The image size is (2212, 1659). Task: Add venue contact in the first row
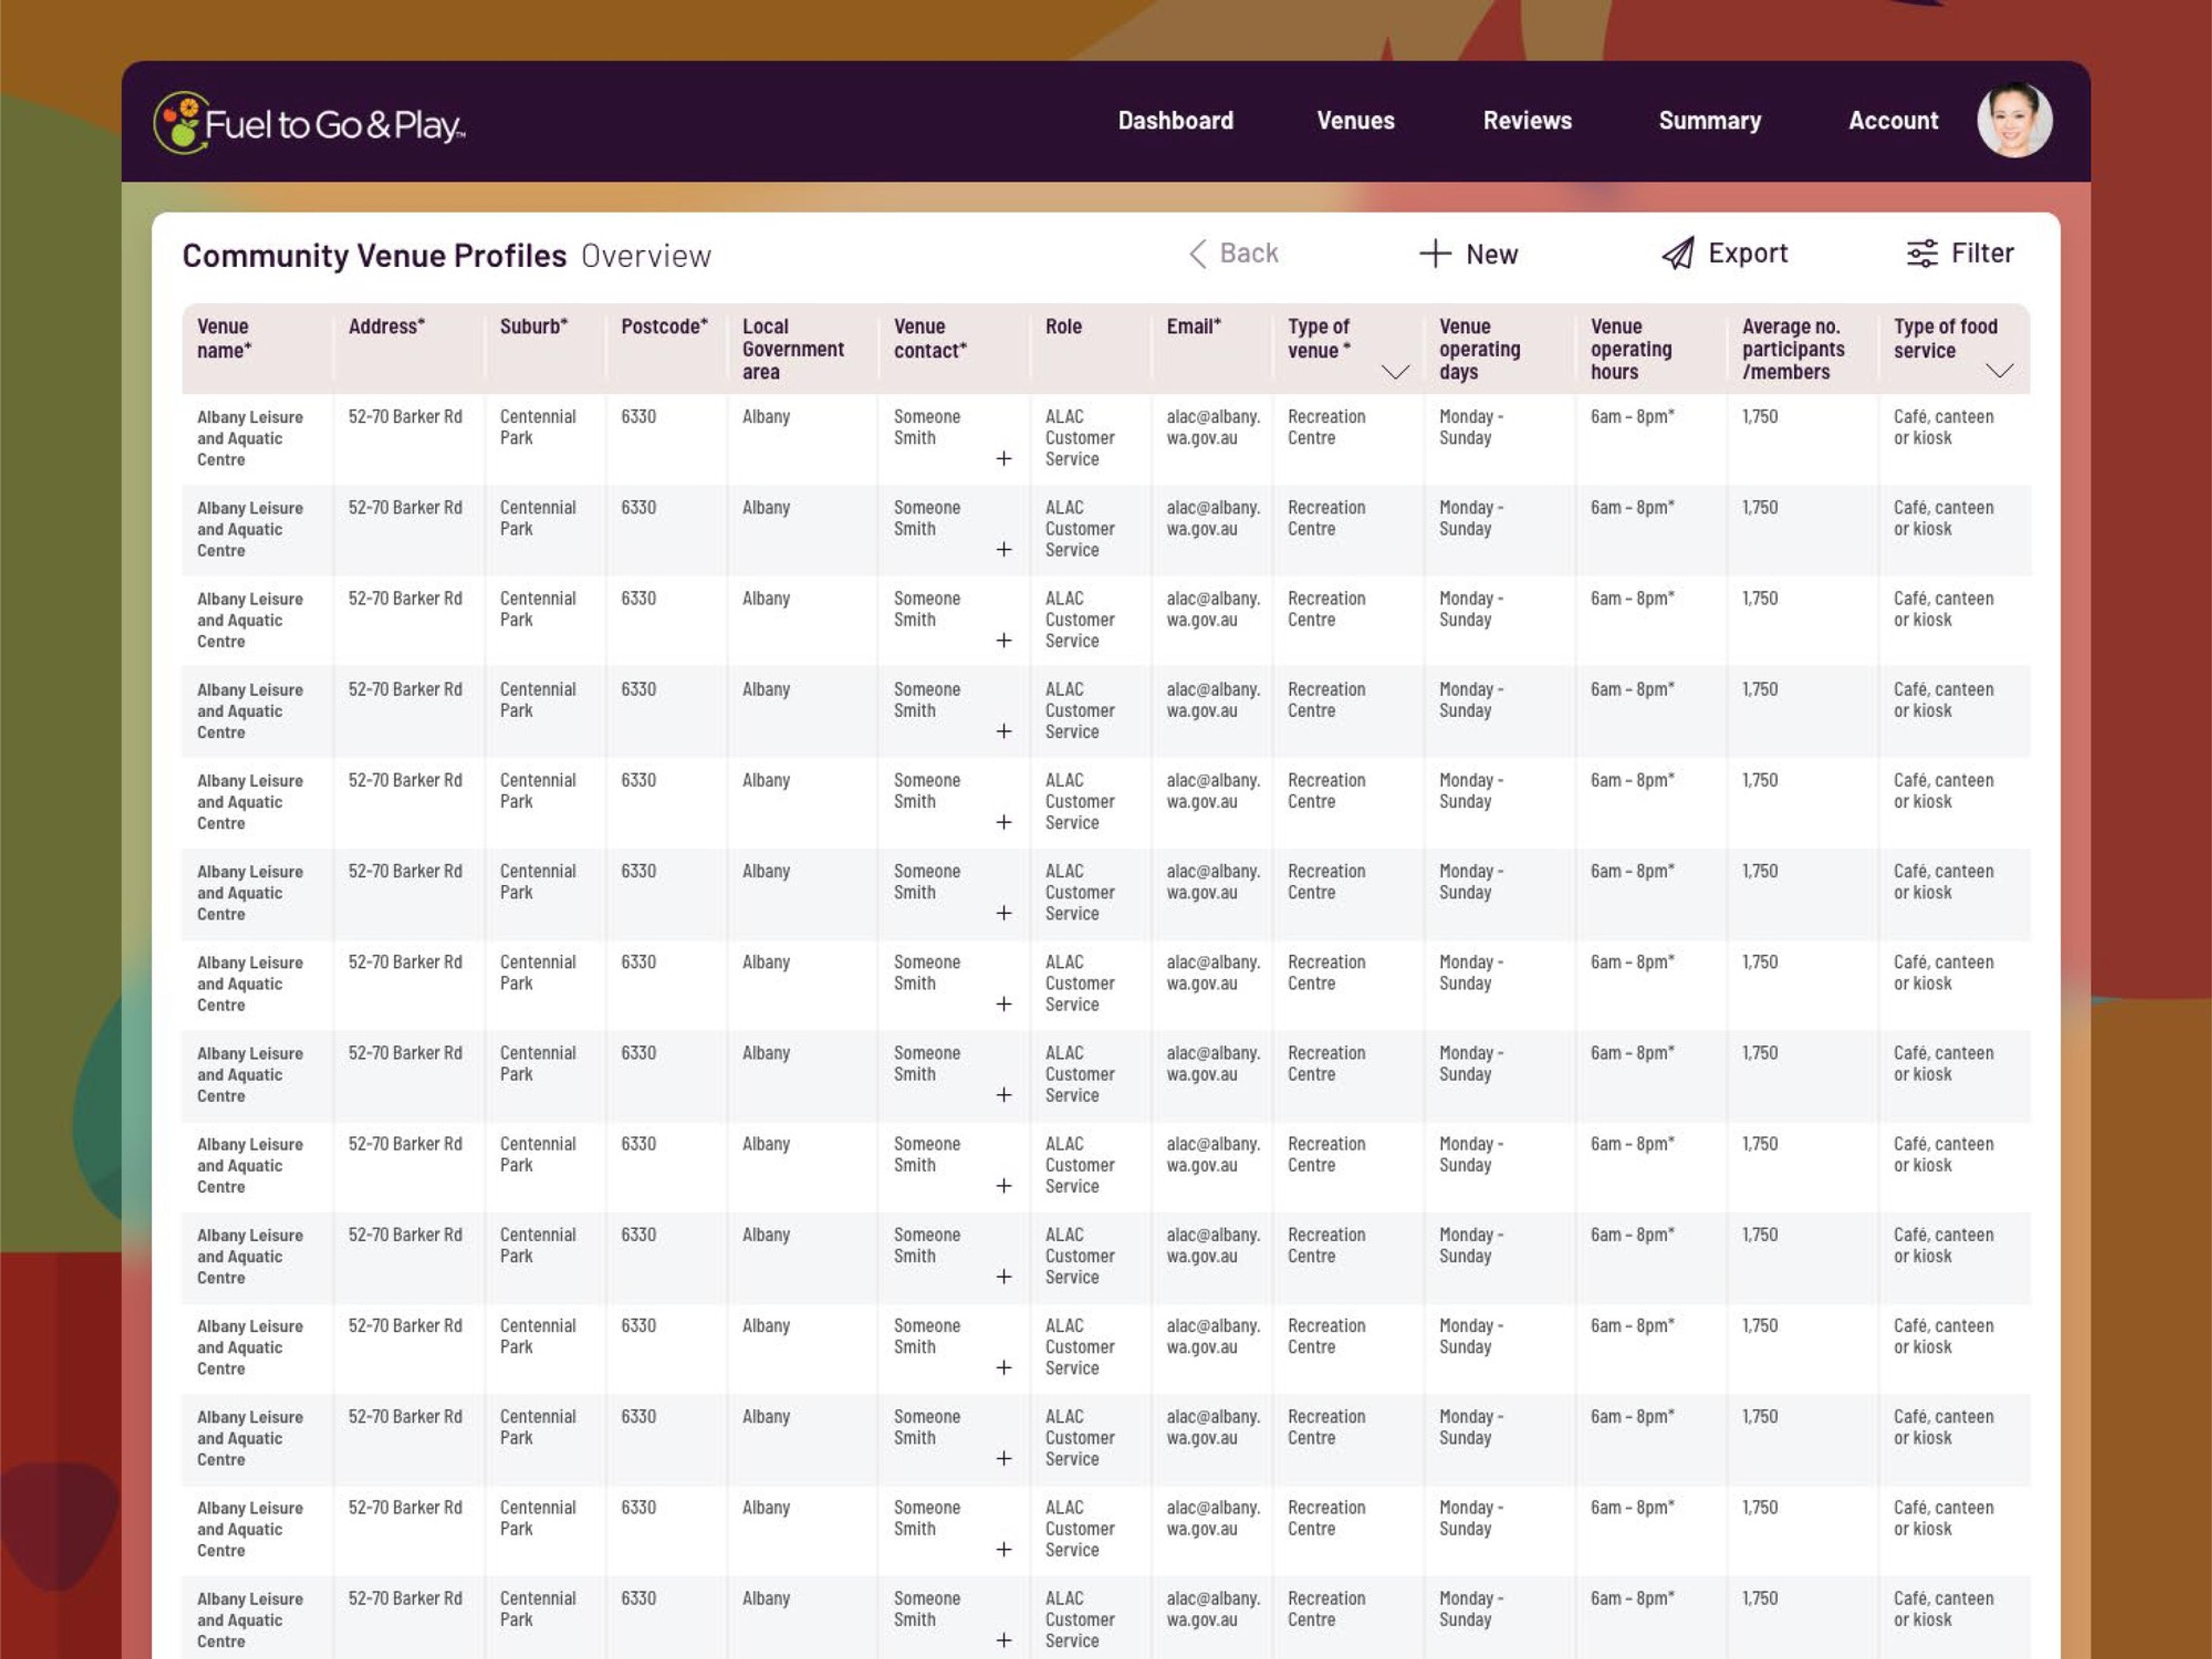coord(1004,459)
